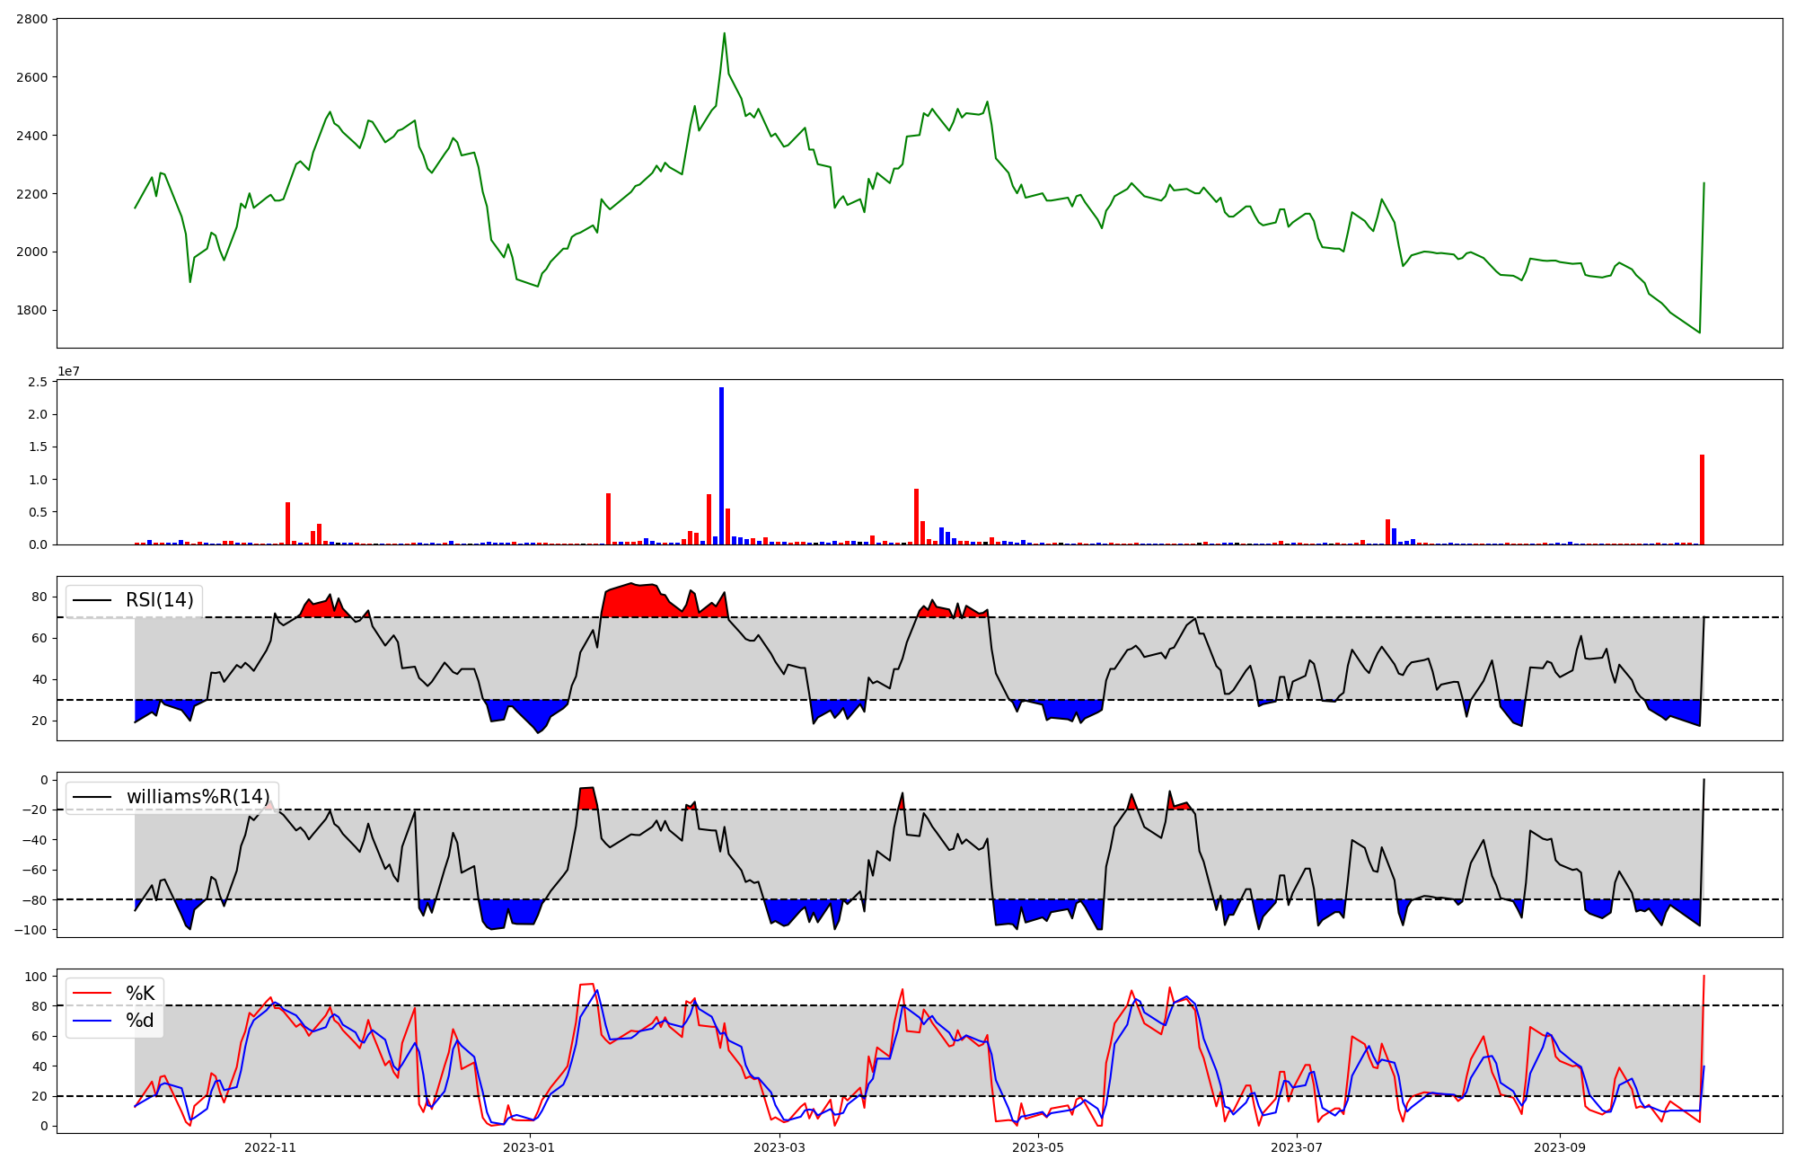Click the last red volume bar at right
Viewport: 1796px width, 1168px height.
pos(1702,500)
